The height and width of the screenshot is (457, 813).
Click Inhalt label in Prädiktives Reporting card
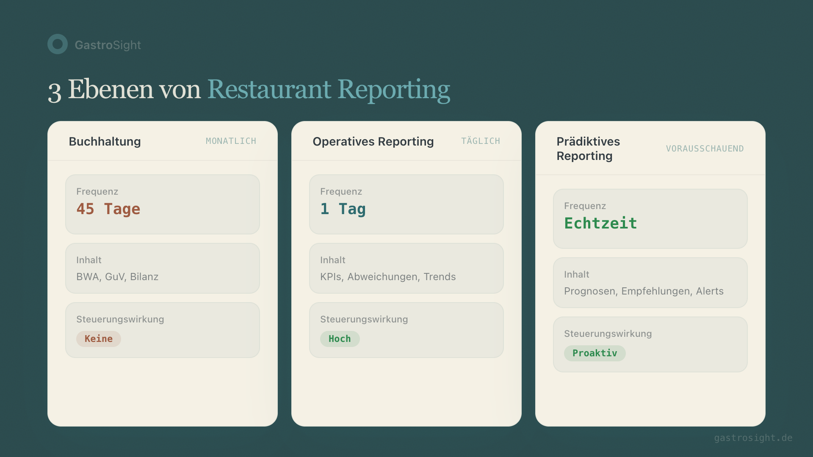(577, 274)
